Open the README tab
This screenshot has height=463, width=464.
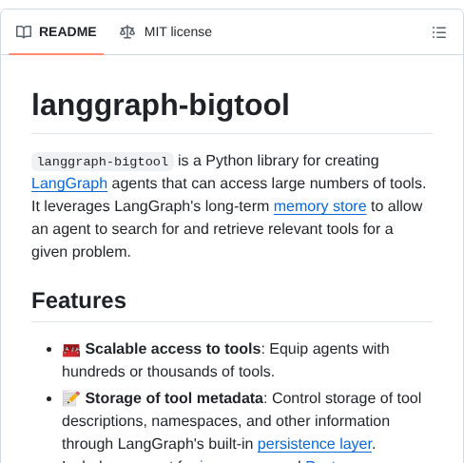tap(56, 32)
